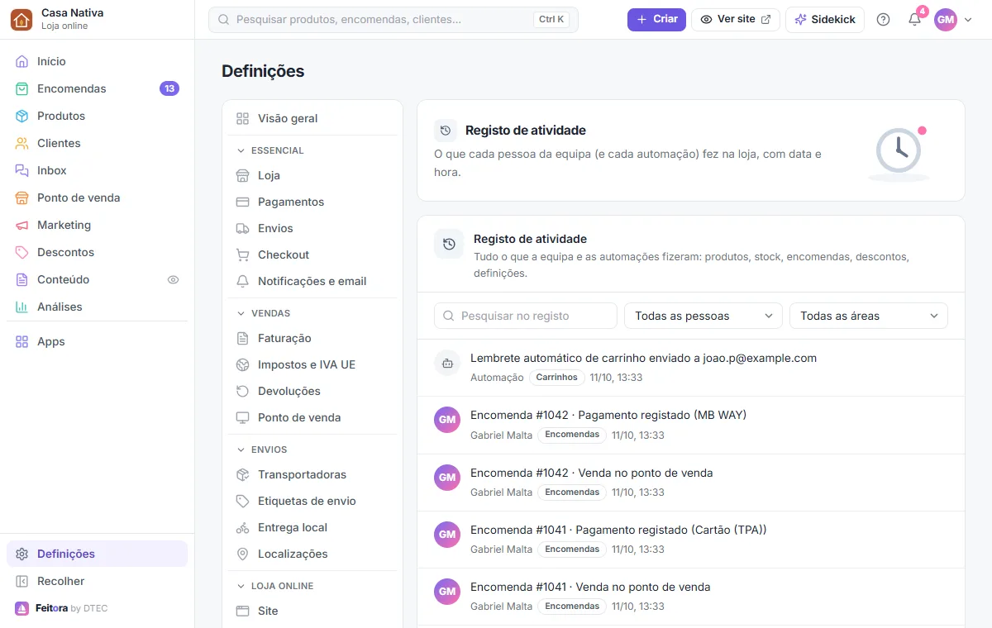
Task: Click Encomenda #1041 · Venda no ponto de venda
Action: pyautogui.click(x=590, y=588)
